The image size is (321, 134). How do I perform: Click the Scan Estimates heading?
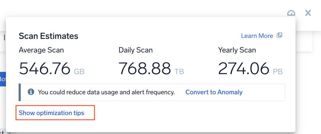tap(48, 36)
